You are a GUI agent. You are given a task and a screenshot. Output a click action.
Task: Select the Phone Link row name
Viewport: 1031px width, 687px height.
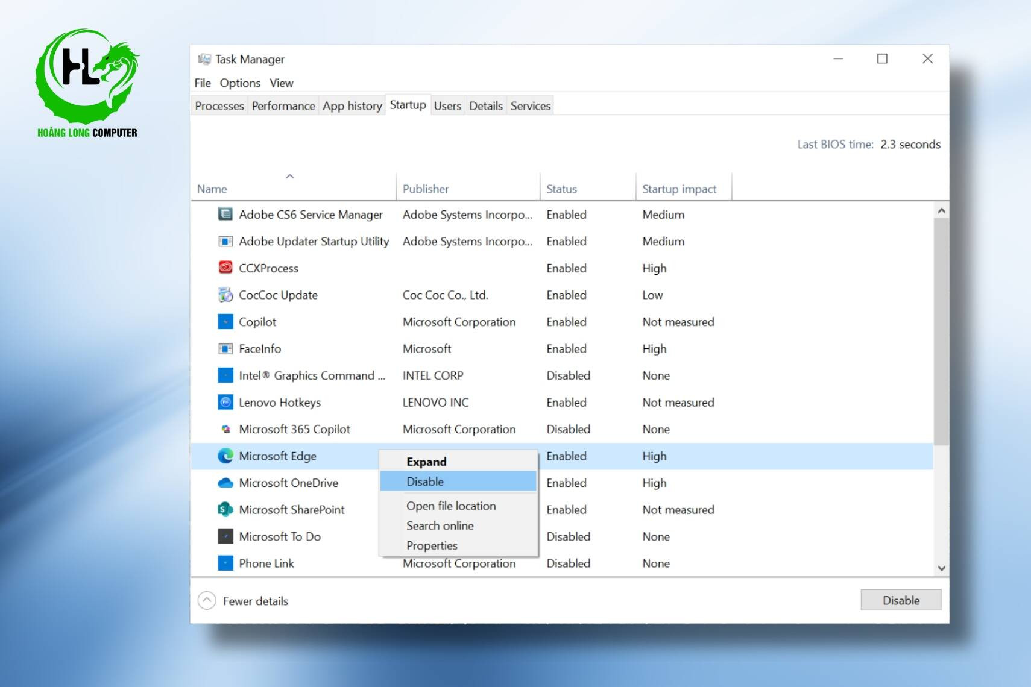tap(266, 563)
